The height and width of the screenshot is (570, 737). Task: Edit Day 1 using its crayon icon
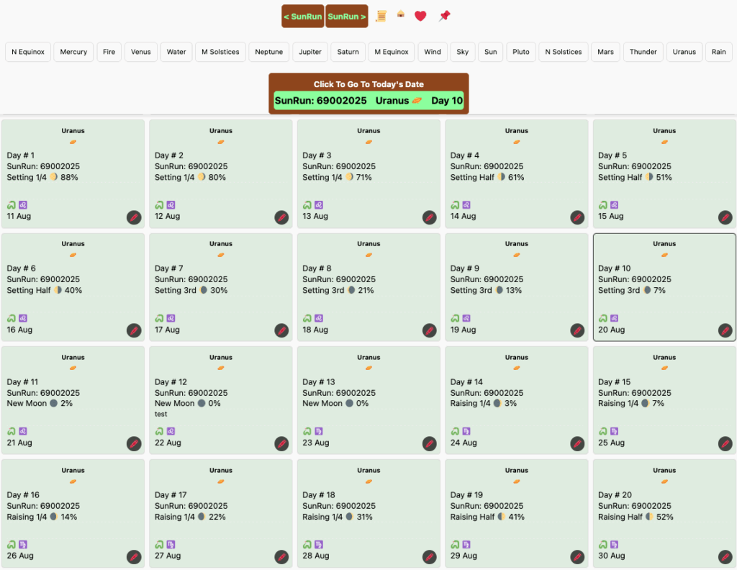134,217
